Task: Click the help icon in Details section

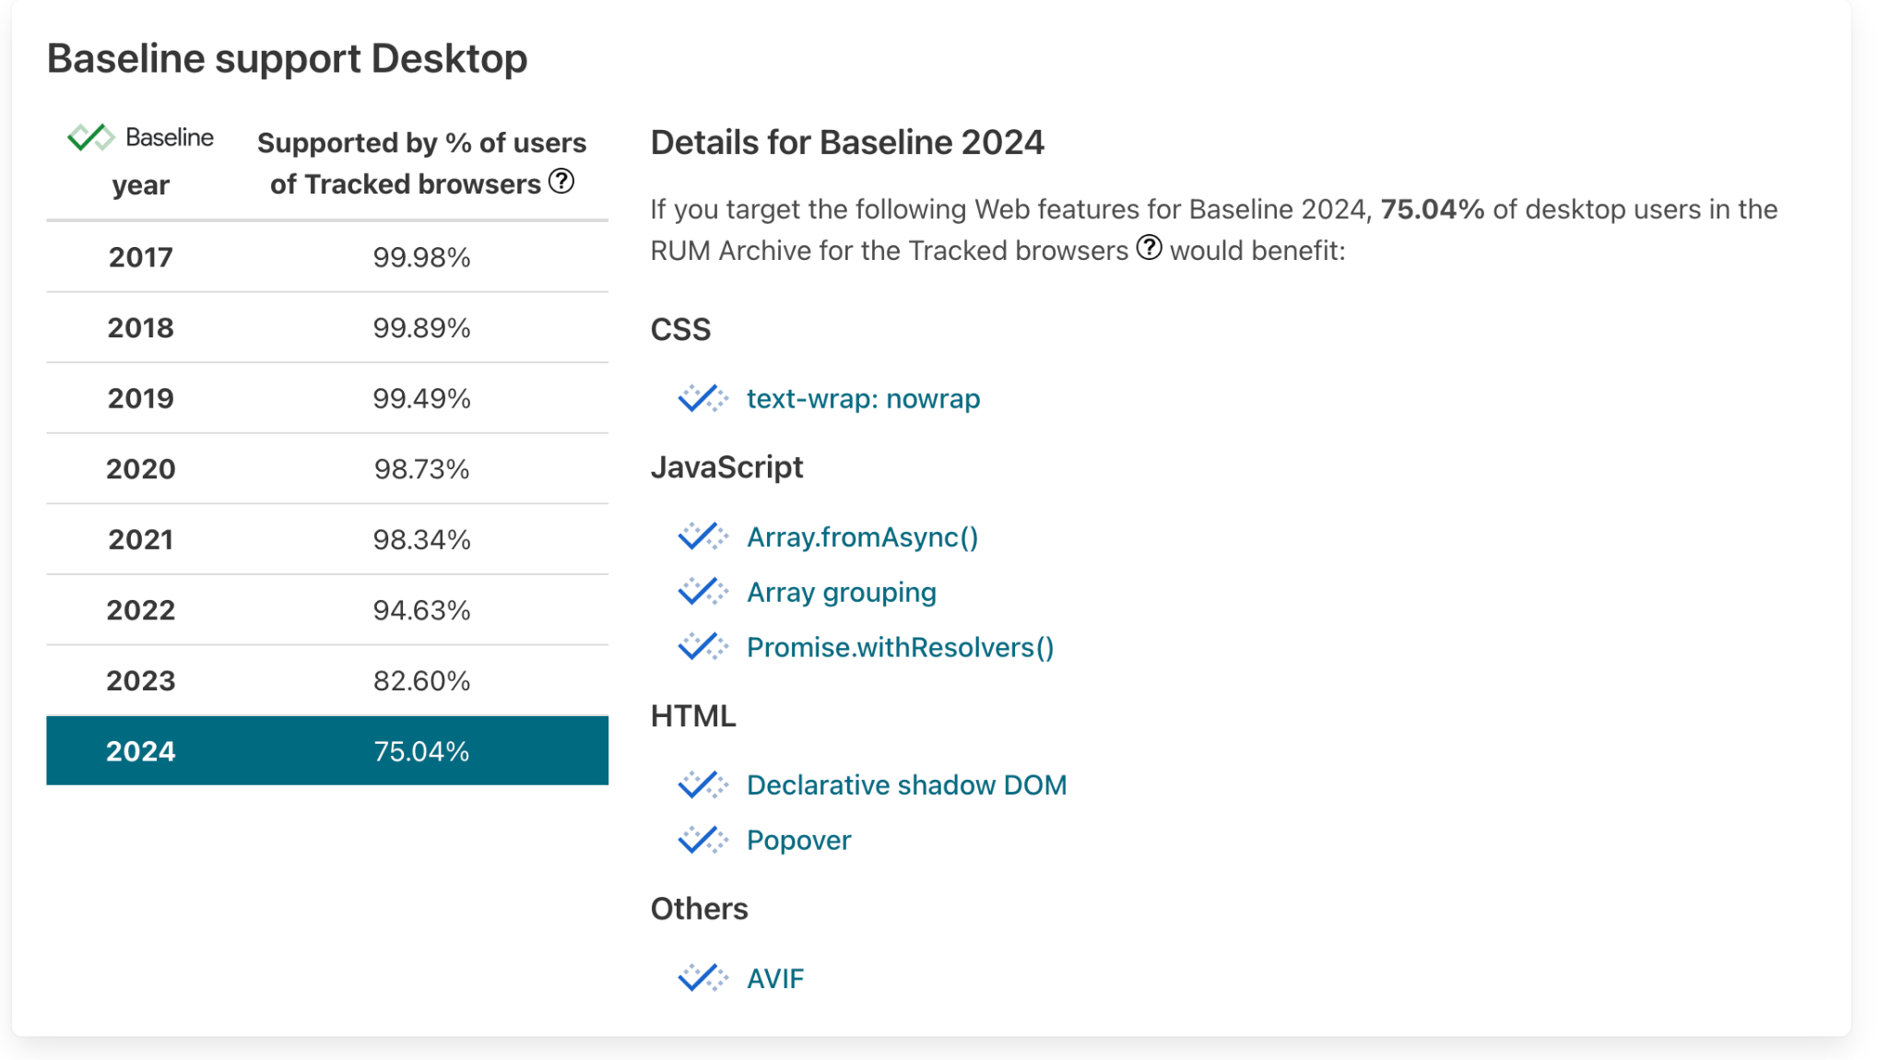Action: 1148,248
